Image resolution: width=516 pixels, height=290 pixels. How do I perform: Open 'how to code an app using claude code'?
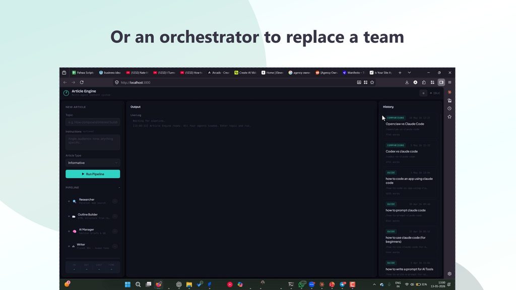click(x=411, y=183)
